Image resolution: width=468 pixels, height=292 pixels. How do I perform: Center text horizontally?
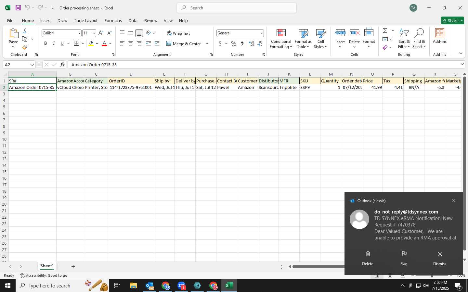[x=131, y=43]
